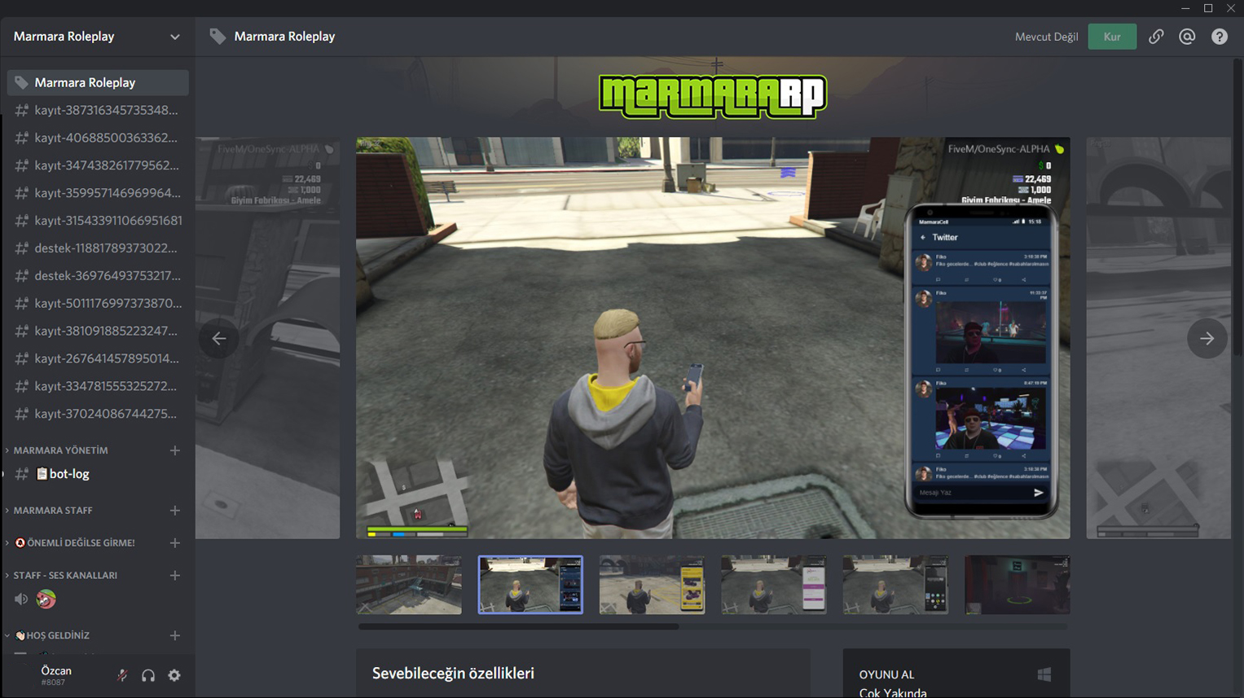Screen dimensions: 1244x698
Task: Open channel kayıt-347438261779562
Action: pyautogui.click(x=98, y=165)
